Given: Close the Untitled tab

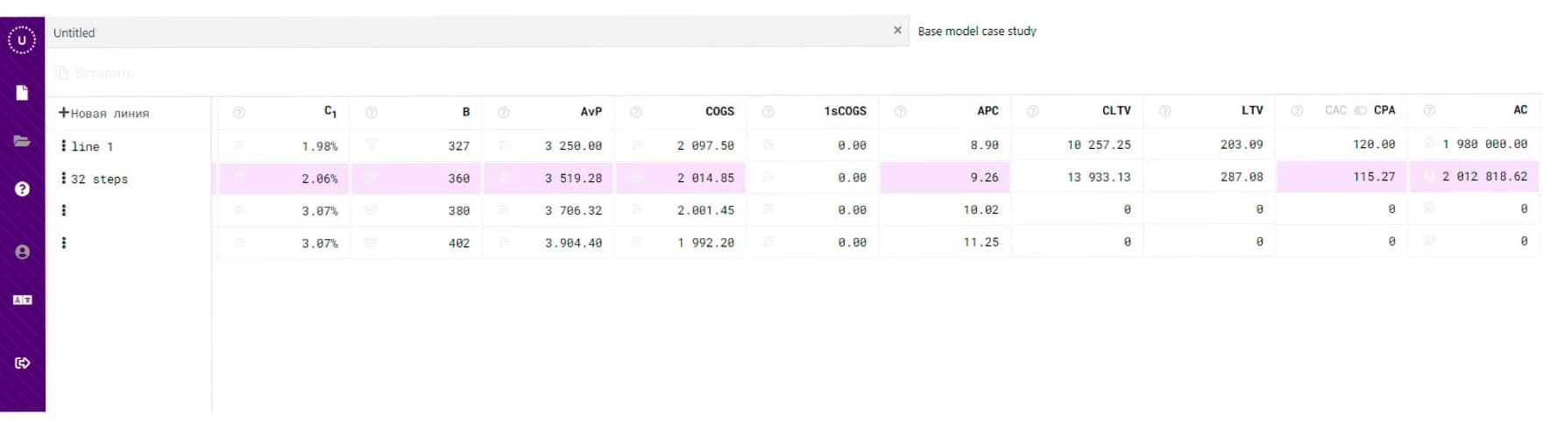Looking at the screenshot, I should [x=897, y=30].
